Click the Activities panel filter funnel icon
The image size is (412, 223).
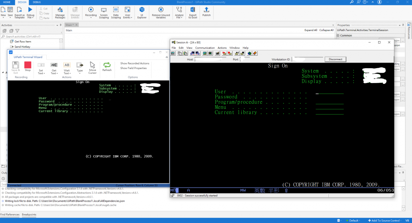[17, 31]
